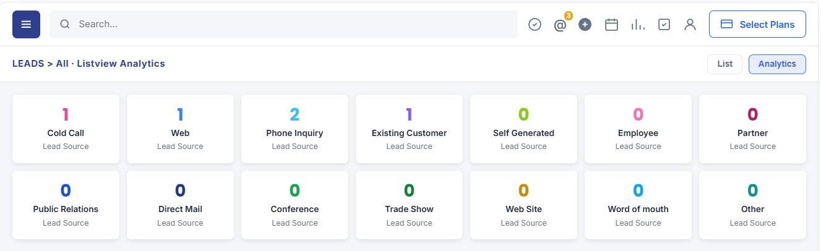The height and width of the screenshot is (251, 821).
Task: Focus the Search input field
Action: [x=283, y=25]
